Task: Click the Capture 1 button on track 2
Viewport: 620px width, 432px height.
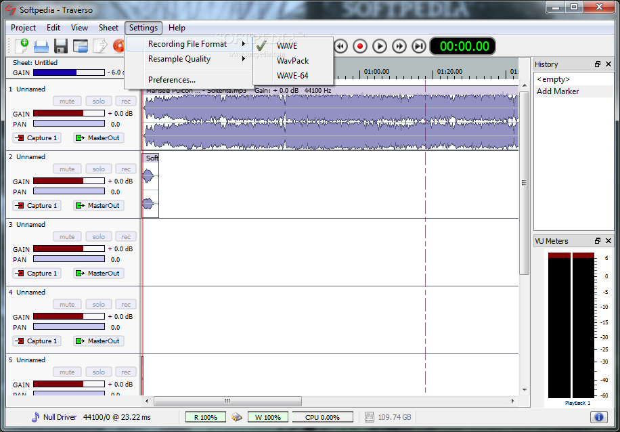Action: (37, 206)
